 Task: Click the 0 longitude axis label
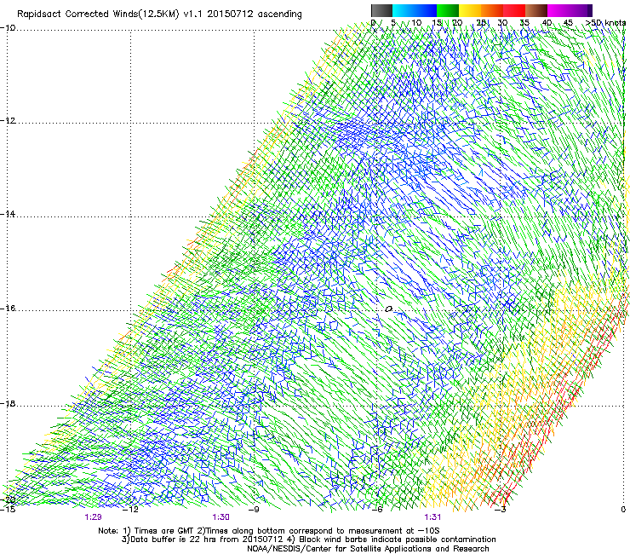coord(623,510)
